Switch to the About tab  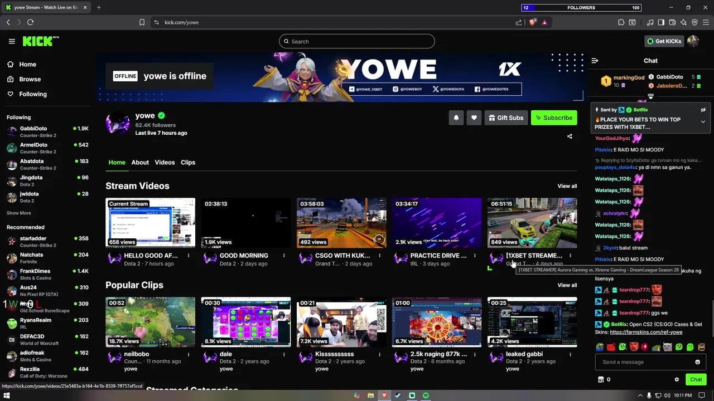(140, 162)
